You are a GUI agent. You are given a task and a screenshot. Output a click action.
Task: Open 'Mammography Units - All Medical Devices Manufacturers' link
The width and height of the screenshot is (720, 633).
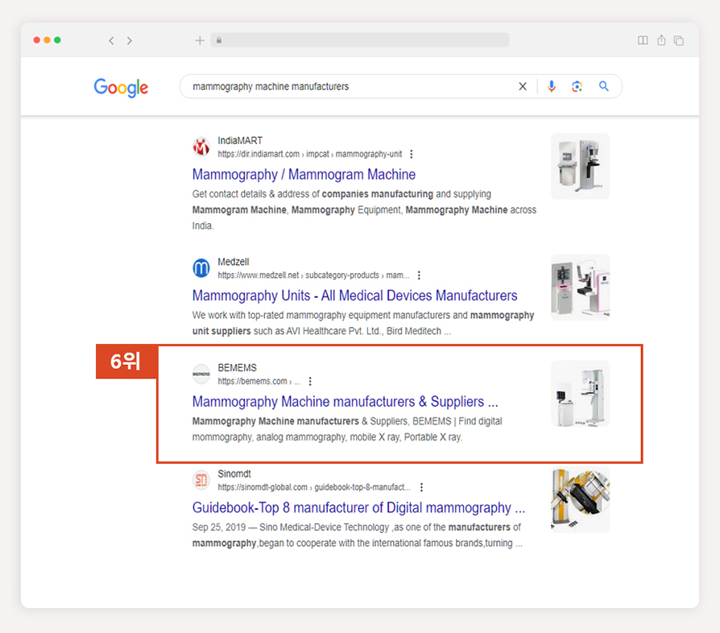pos(354,296)
